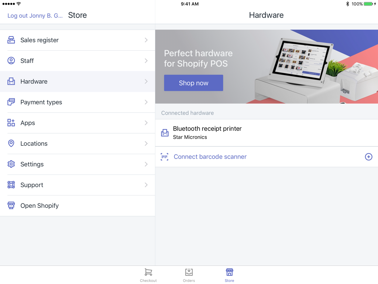Viewport: 378px width, 284px height.
Task: Expand Locations row chevron
Action: (x=146, y=143)
